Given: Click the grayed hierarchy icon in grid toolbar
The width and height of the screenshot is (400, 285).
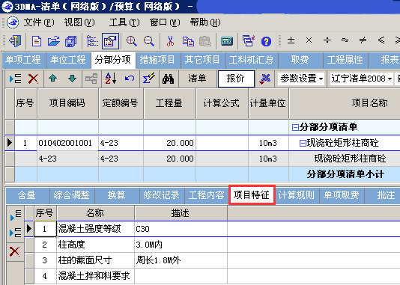Looking at the screenshot, I should point(91,79).
